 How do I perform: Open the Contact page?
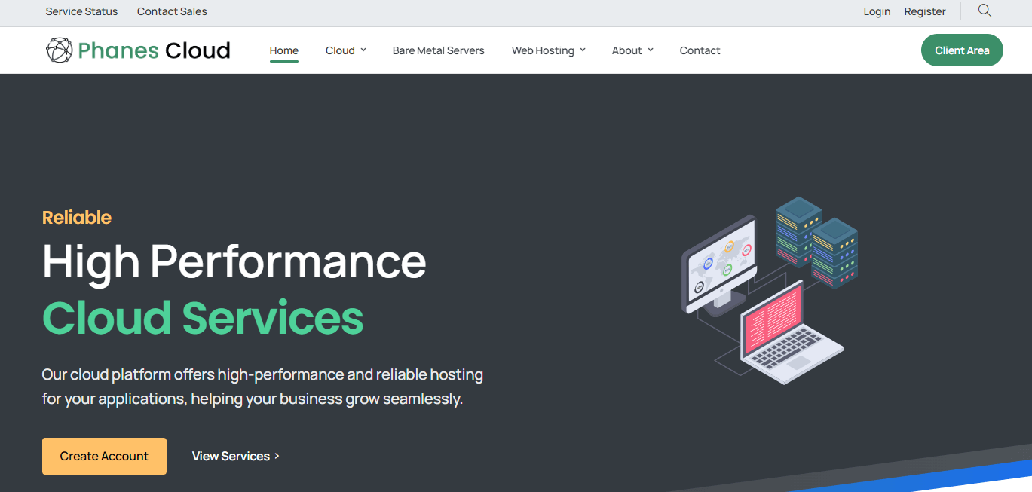point(700,50)
